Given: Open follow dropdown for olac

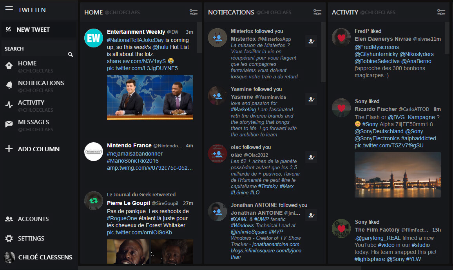Looking at the screenshot, I should coord(311,157).
